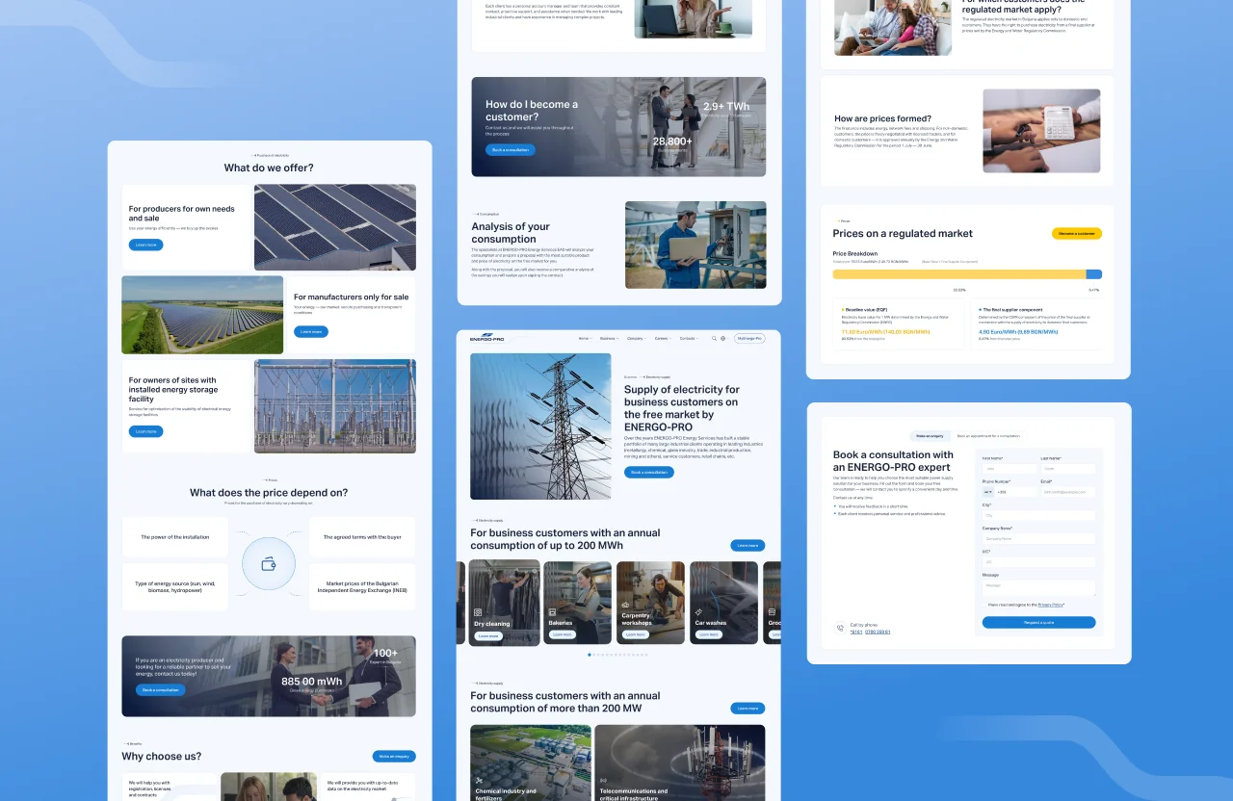Click Learn more on Dry cleaning card

488,635
